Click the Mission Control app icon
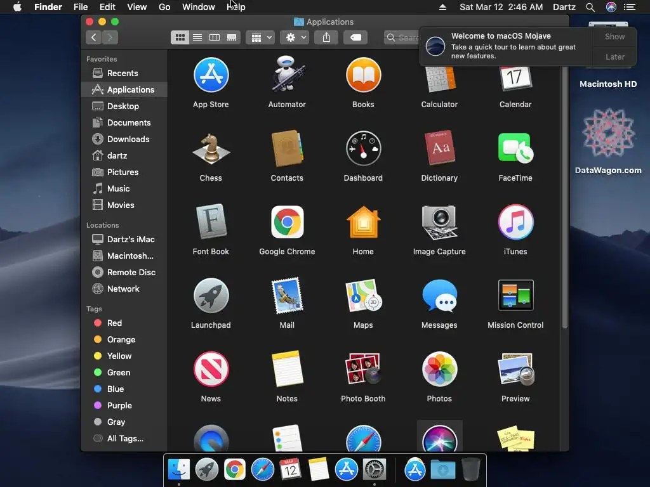 click(515, 295)
